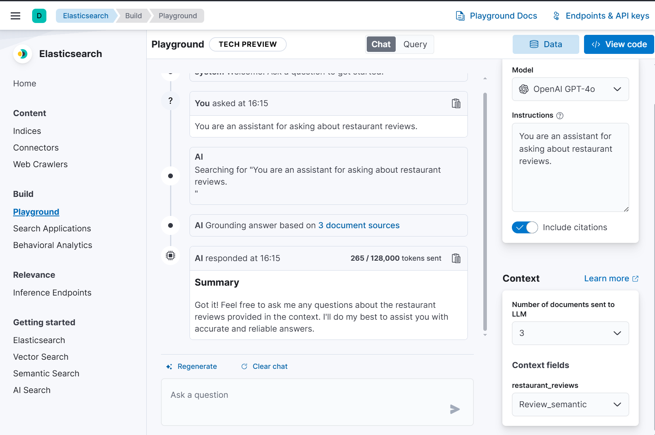Open the OpenAI GPT-4o model dropdown
The width and height of the screenshot is (655, 435).
click(570, 89)
